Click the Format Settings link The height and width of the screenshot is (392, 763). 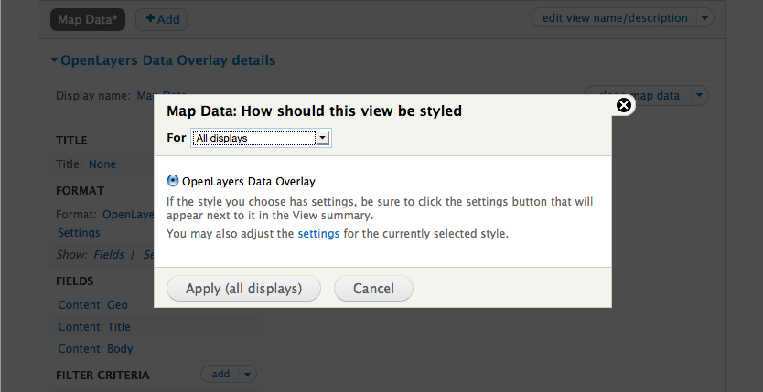click(x=79, y=233)
